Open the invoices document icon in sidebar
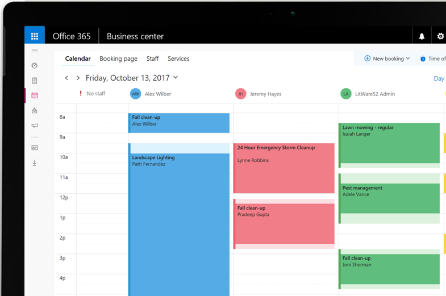Image resolution: width=446 pixels, height=296 pixels. [35, 81]
